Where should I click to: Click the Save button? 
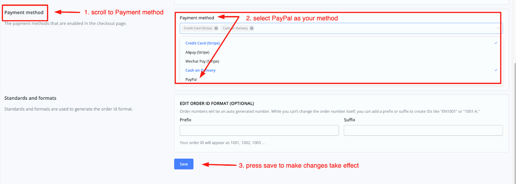(184, 164)
